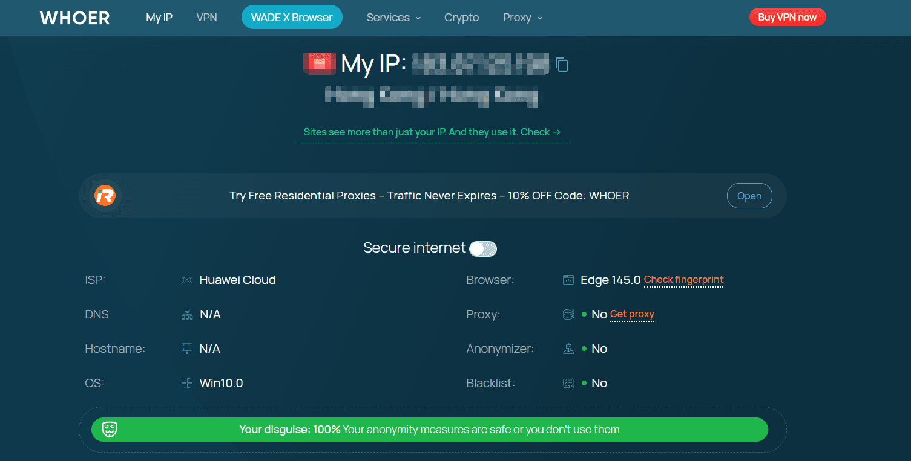Click the green disguise 100% bar

tap(429, 430)
